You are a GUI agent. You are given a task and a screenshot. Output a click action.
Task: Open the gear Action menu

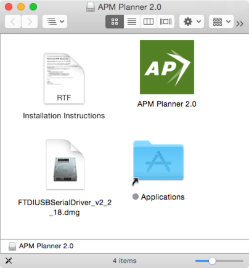coord(192,22)
